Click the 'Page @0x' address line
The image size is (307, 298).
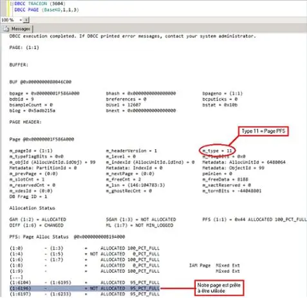point(42,139)
